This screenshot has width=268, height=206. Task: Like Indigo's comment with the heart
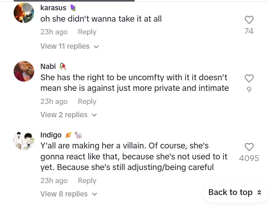point(249,147)
